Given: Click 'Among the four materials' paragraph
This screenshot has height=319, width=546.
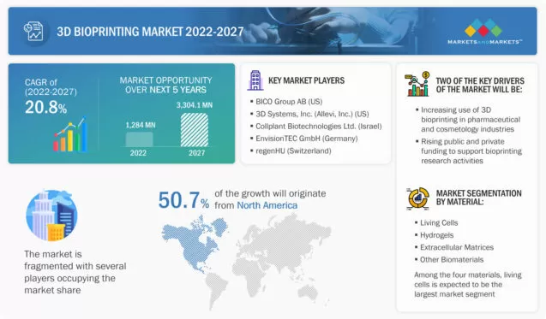Looking at the screenshot, I should click(468, 284).
